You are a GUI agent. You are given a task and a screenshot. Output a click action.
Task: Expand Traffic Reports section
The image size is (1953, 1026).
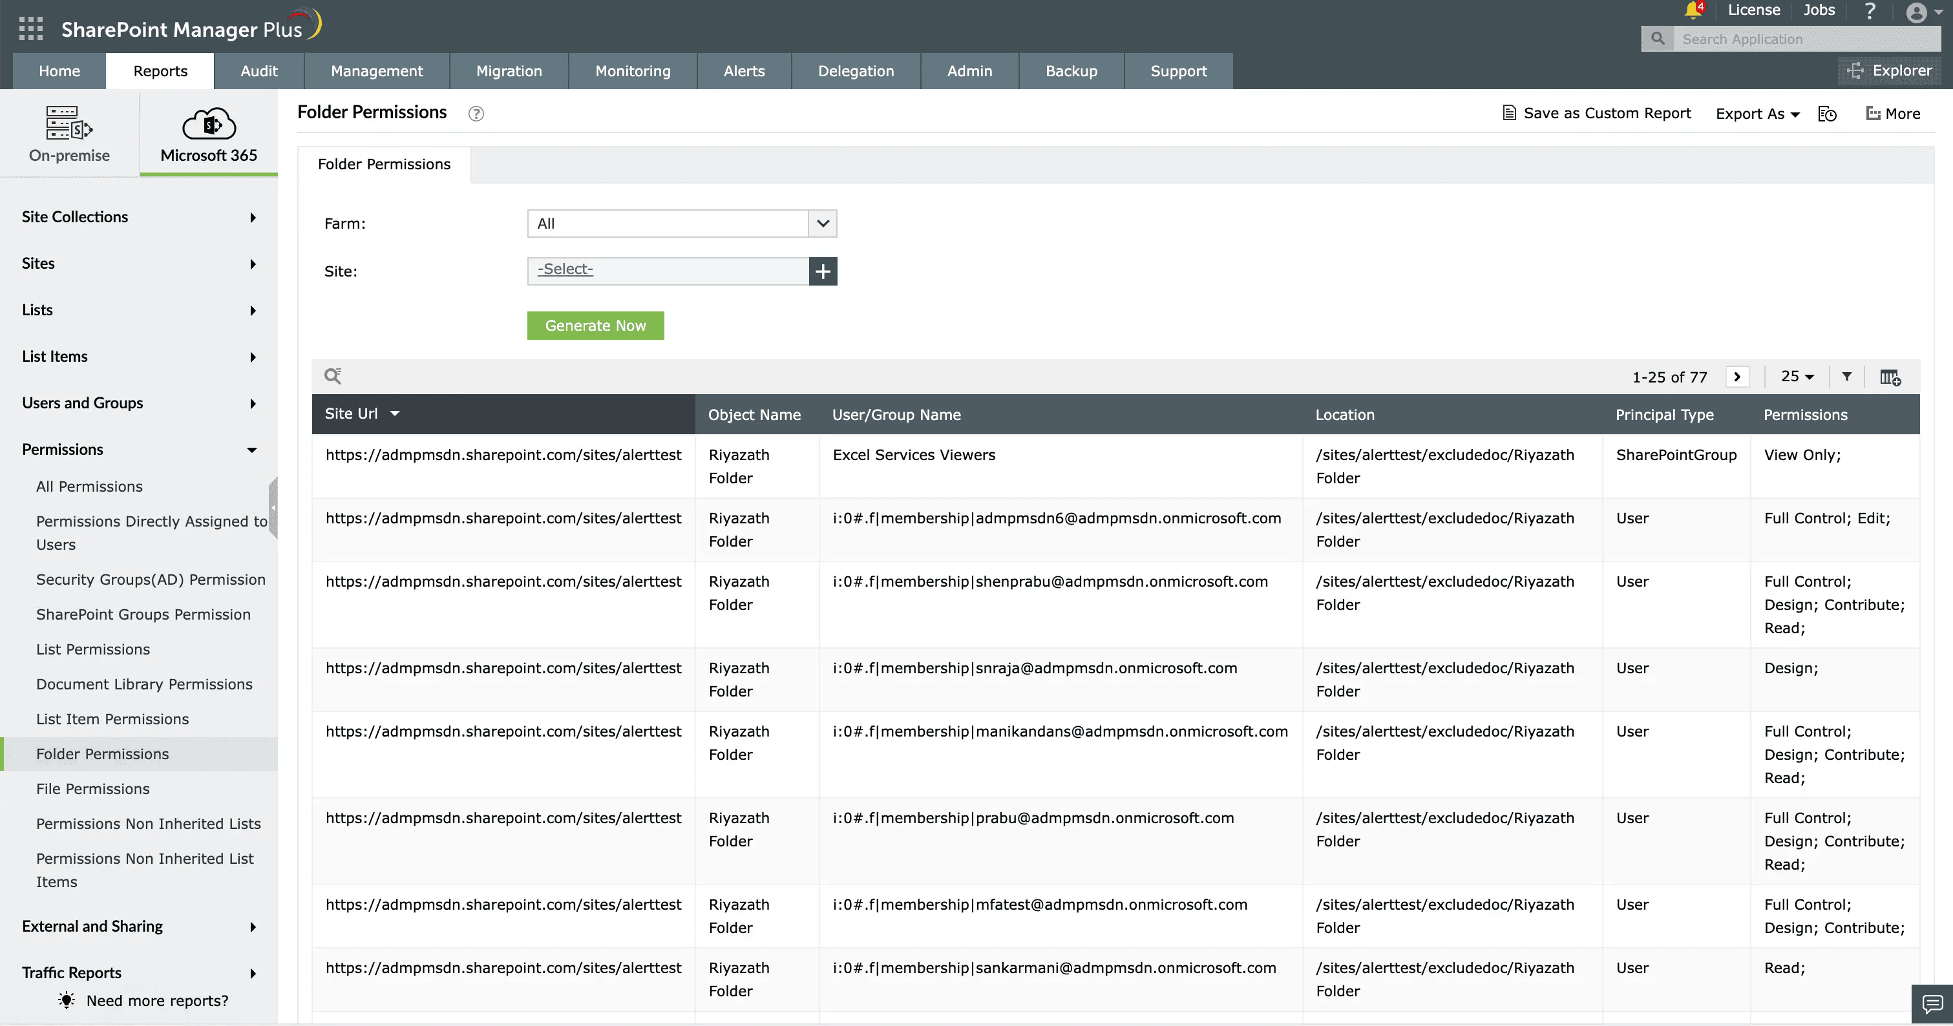coord(139,972)
